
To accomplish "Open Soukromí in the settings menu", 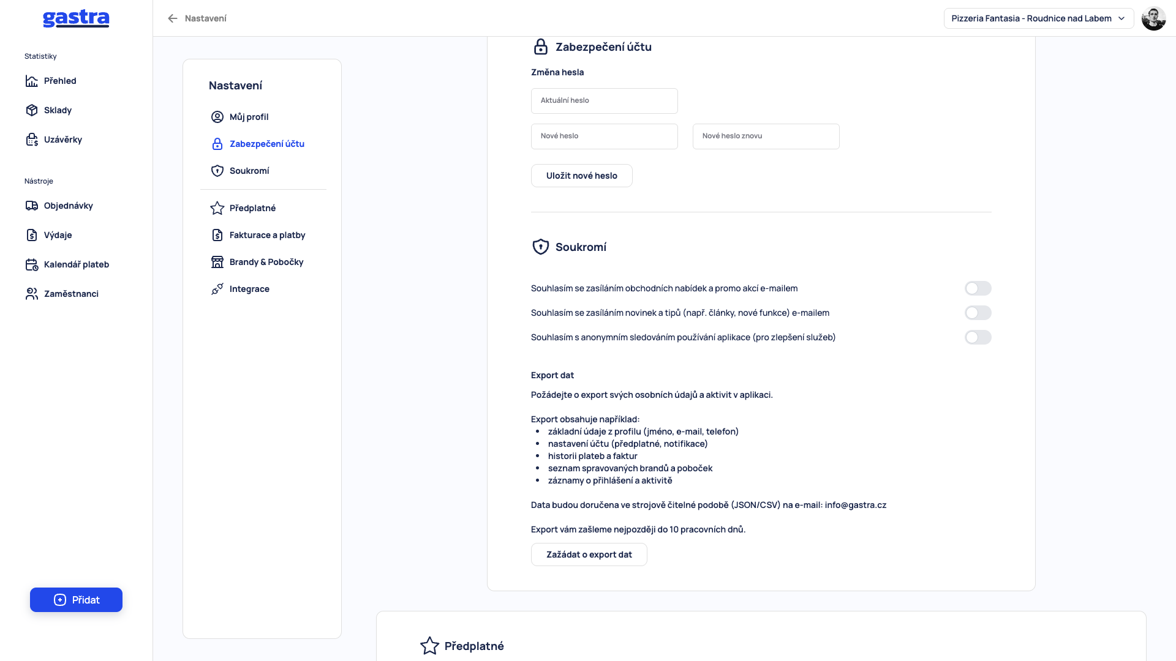I will (249, 171).
